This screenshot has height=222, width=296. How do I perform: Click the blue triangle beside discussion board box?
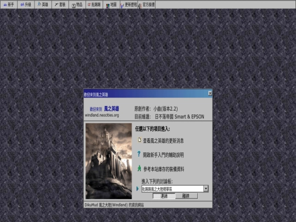pyautogui.click(x=138, y=189)
